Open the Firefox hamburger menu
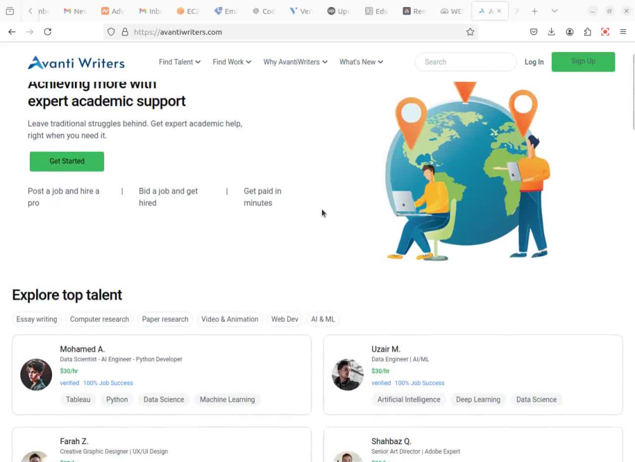The width and height of the screenshot is (635, 462). (623, 32)
